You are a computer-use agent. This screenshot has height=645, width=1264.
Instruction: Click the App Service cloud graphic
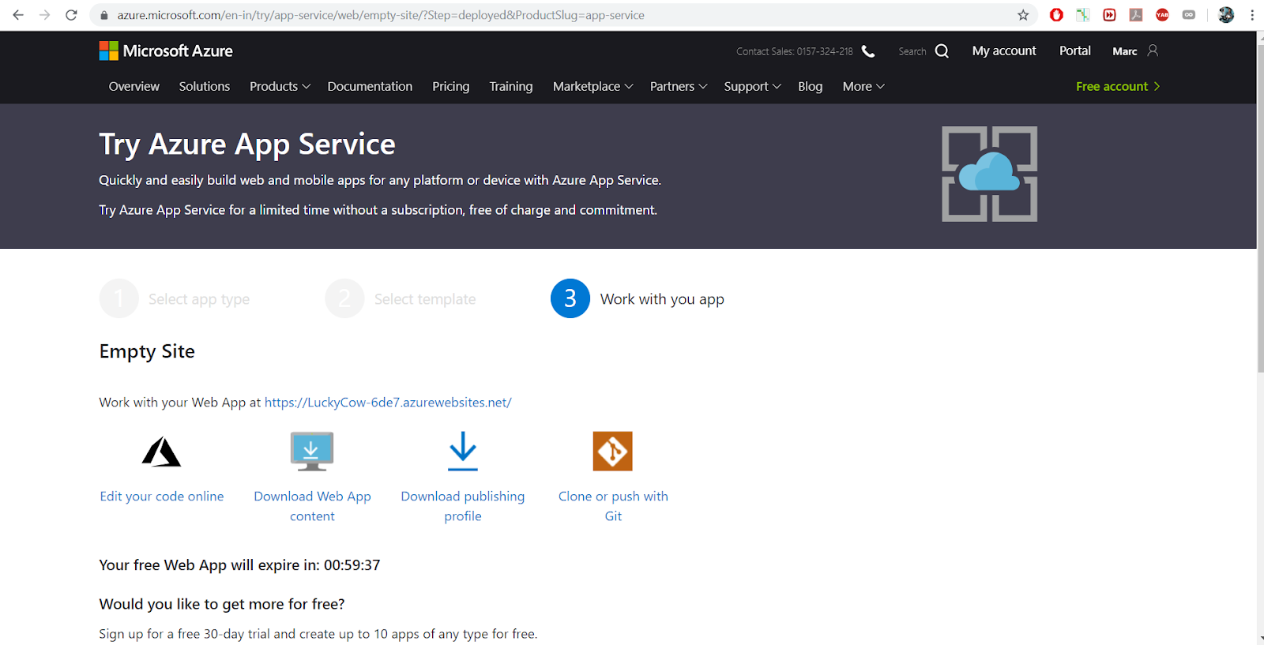coord(989,174)
